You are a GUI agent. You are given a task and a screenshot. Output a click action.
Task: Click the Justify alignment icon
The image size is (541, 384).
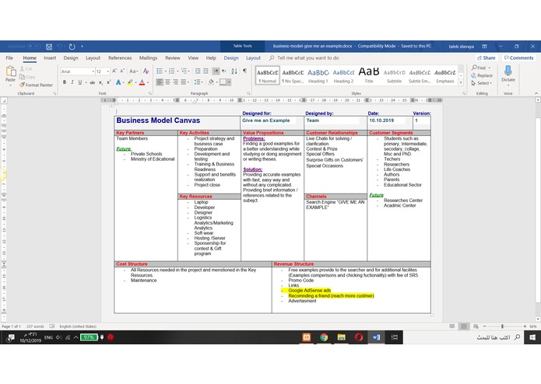point(184,82)
